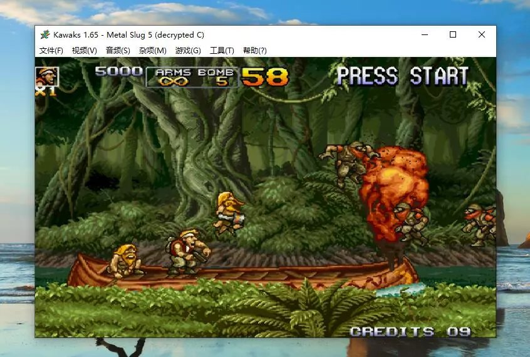
Task: Maximize the Kawaks emulator window
Action: [453, 35]
